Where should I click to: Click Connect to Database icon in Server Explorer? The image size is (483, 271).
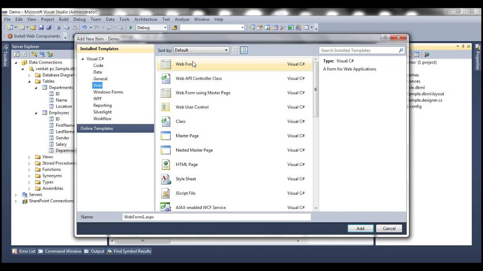click(x=34, y=55)
